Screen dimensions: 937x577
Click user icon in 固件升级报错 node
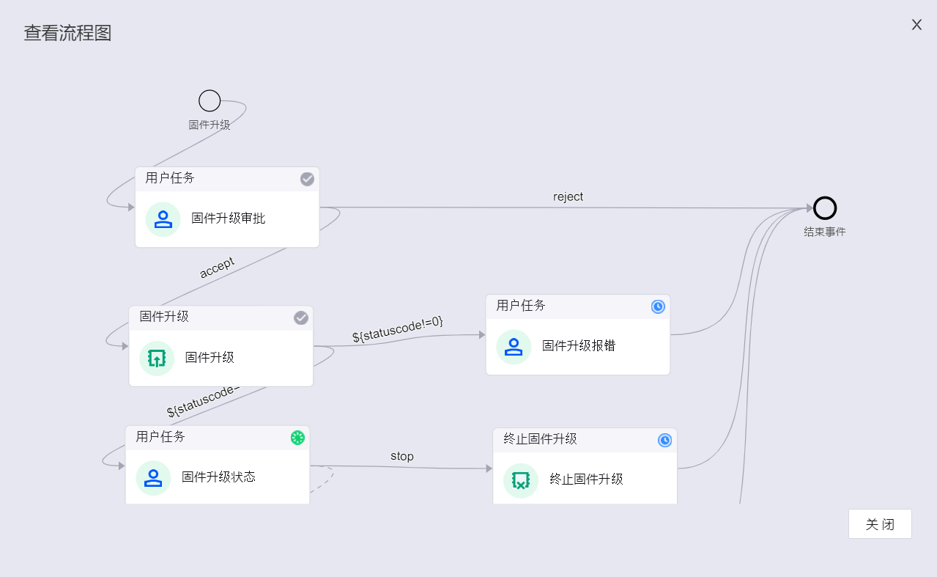point(514,347)
